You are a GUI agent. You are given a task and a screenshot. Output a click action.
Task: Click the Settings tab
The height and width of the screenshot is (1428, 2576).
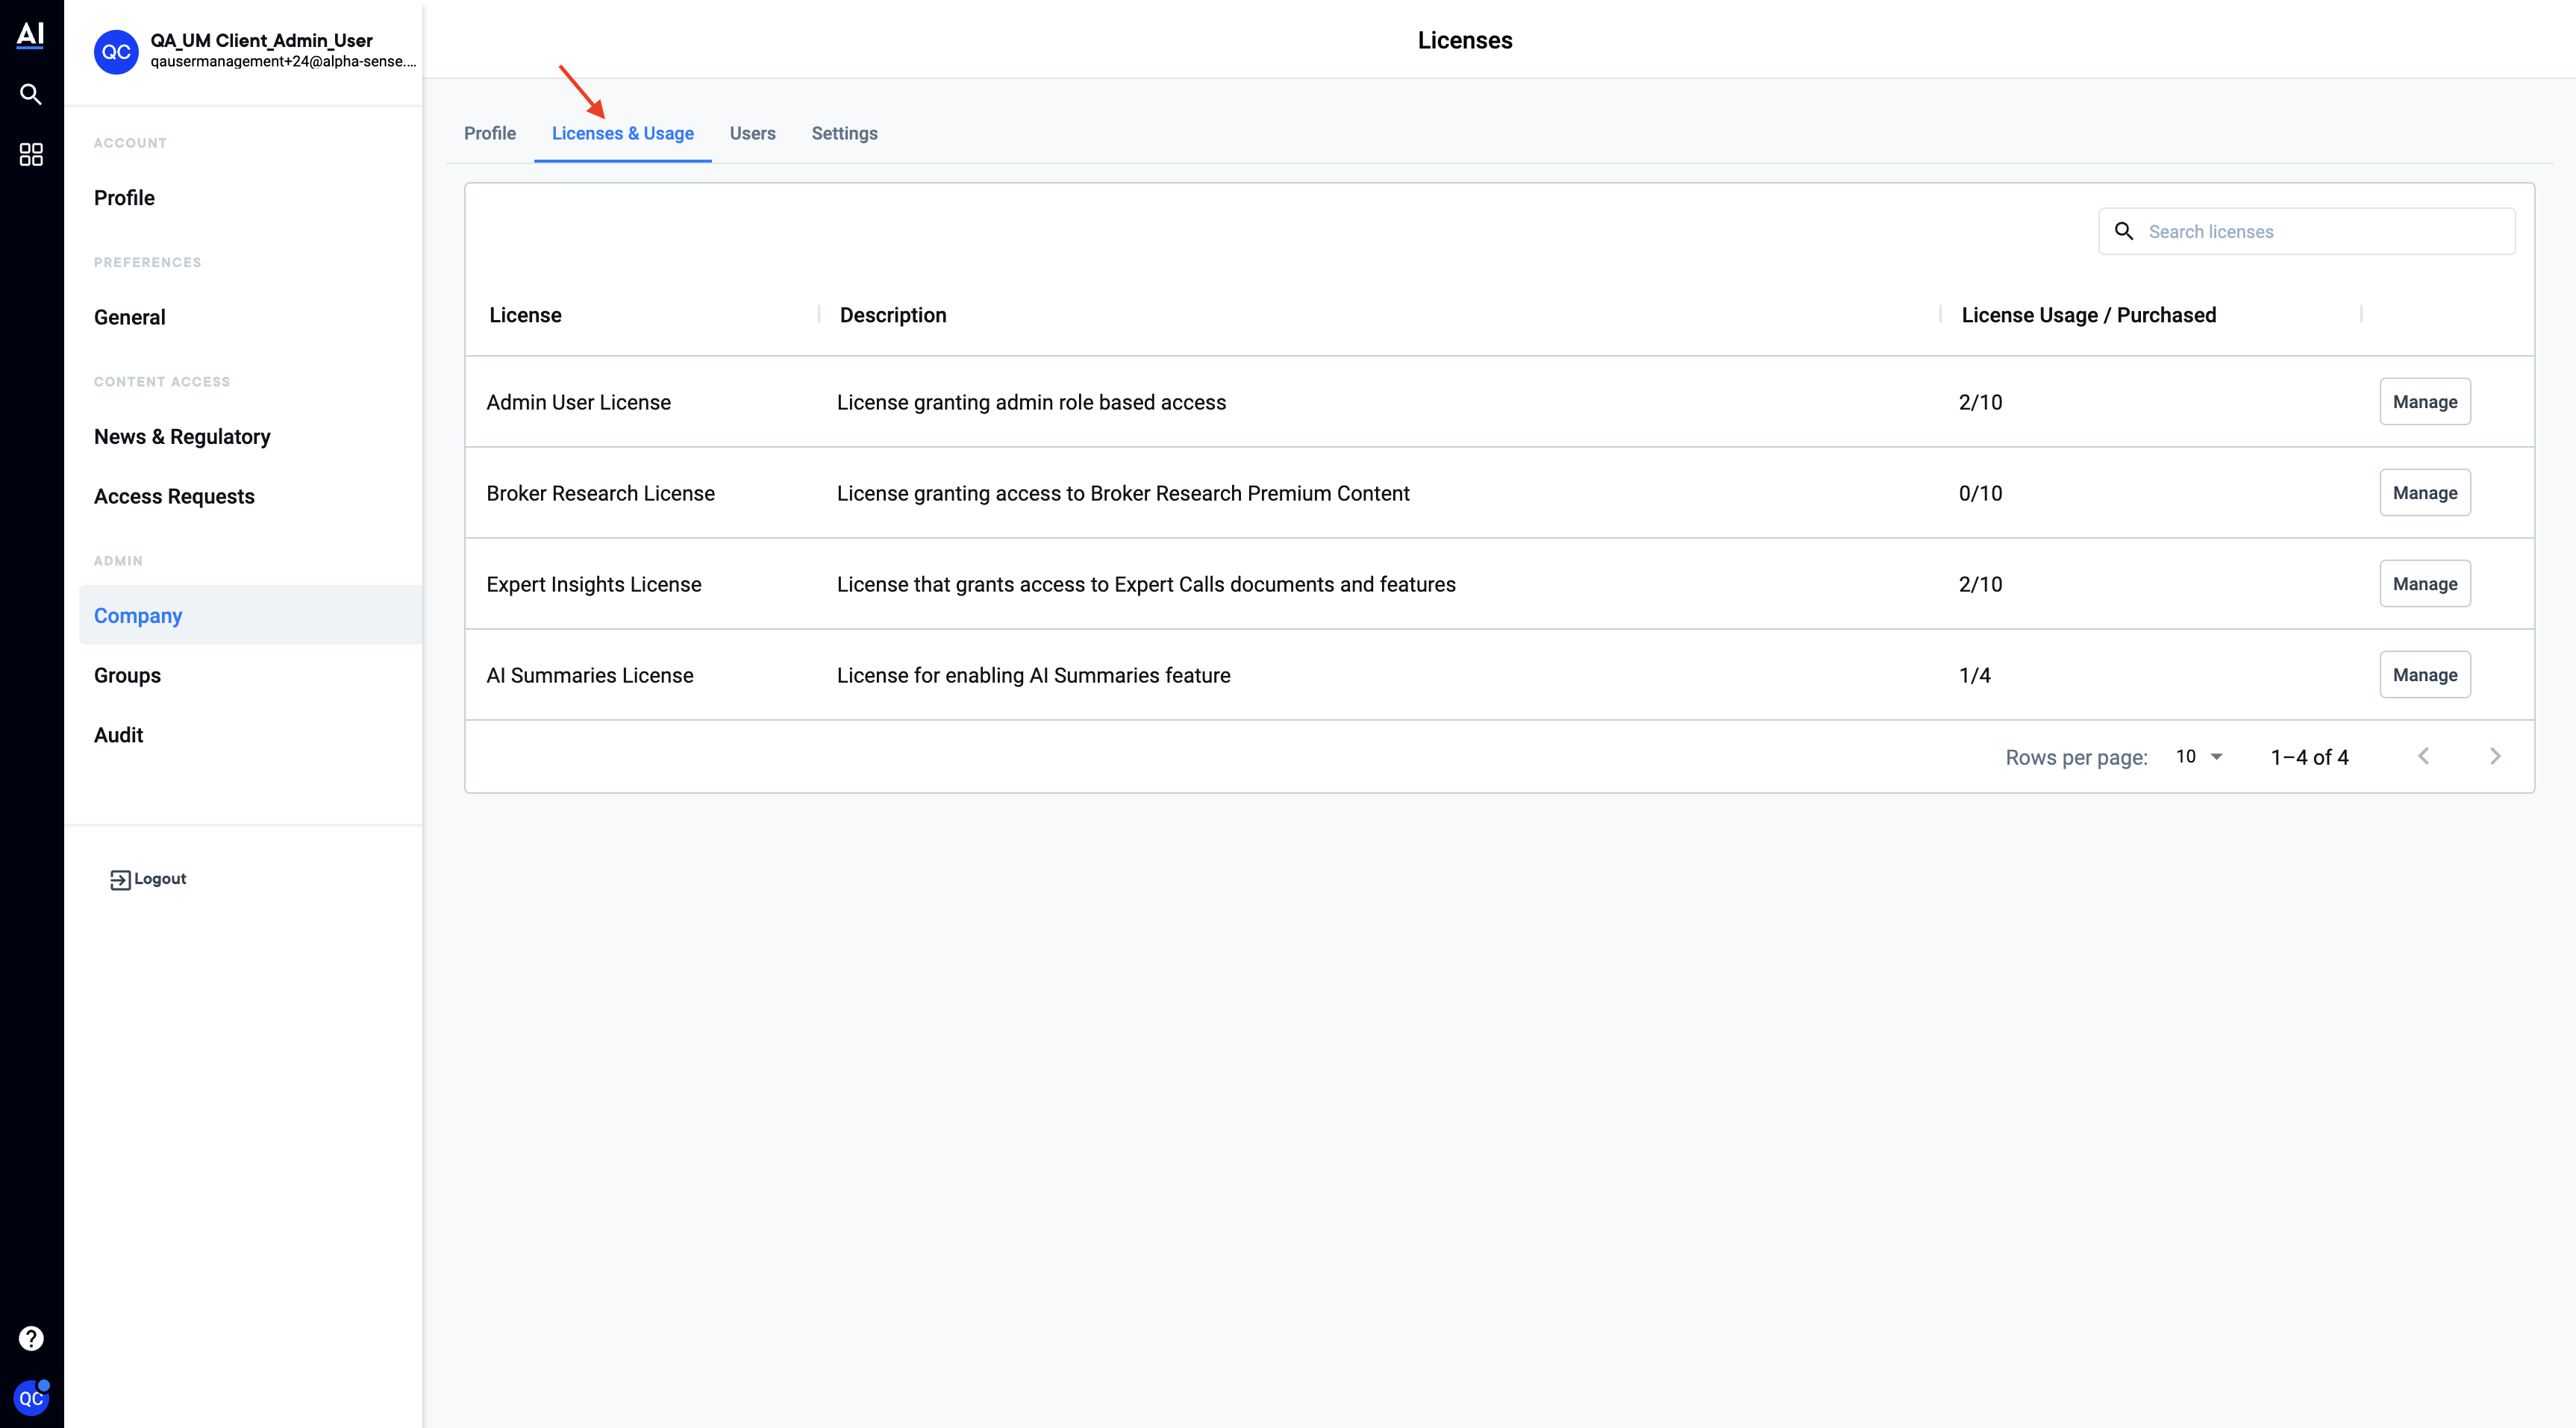coord(844,132)
